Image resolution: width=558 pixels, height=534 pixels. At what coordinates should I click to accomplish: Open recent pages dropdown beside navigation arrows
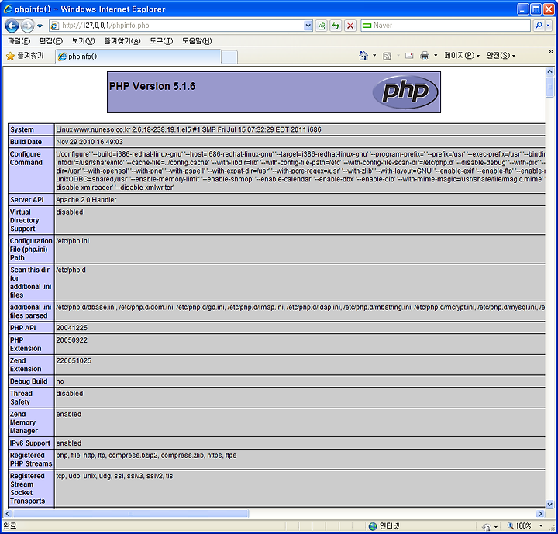point(40,26)
